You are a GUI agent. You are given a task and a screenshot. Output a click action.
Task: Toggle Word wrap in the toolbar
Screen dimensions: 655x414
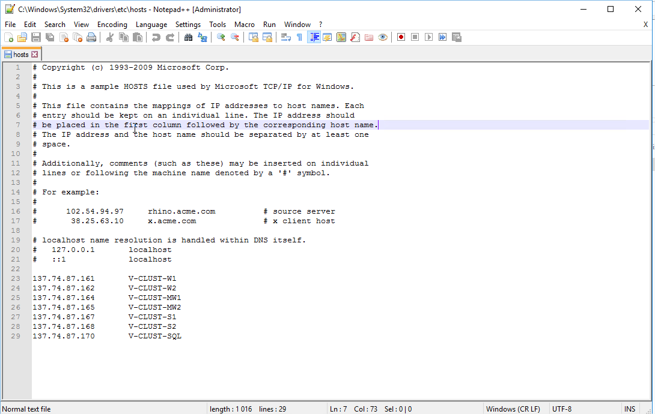tap(285, 37)
